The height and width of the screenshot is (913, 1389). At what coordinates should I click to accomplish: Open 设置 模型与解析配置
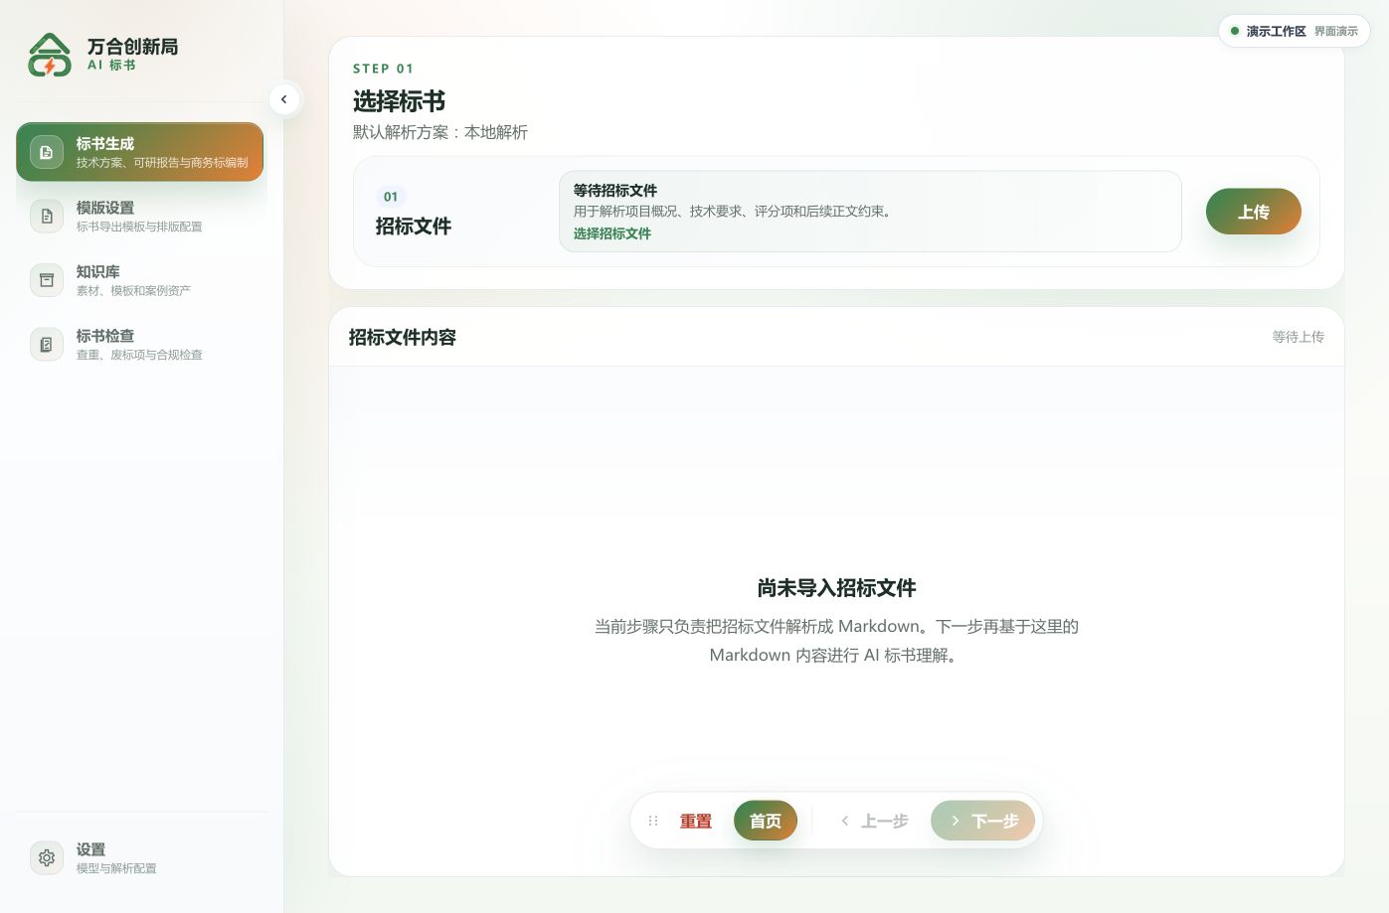(x=140, y=857)
